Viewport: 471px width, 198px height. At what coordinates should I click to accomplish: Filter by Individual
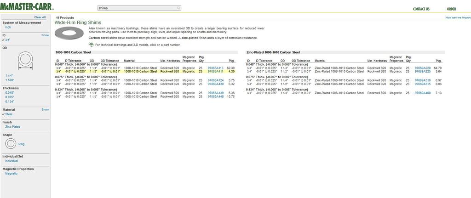pos(11,161)
